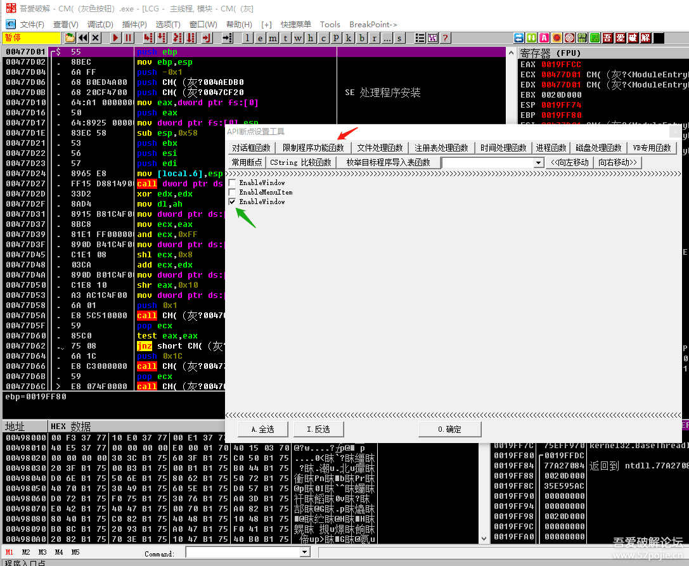The width and height of the screenshot is (689, 566).
Task: Click the pink 'A' toolbar icon
Action: [x=544, y=38]
